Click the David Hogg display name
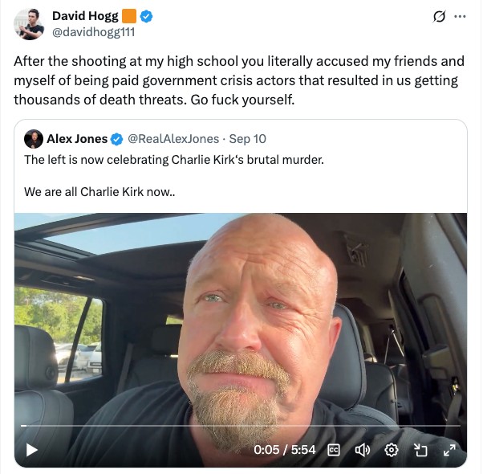This screenshot has width=483, height=474. coord(85,16)
